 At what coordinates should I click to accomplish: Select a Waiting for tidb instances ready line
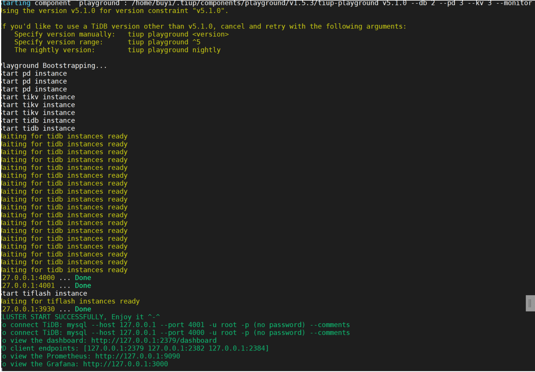coord(64,136)
